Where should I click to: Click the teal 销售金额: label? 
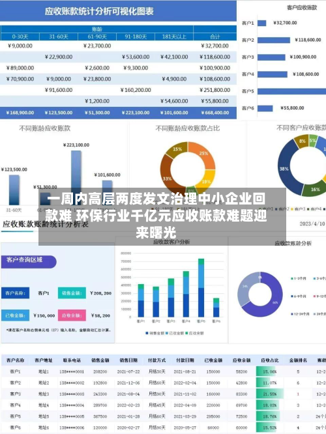[x=72, y=293]
